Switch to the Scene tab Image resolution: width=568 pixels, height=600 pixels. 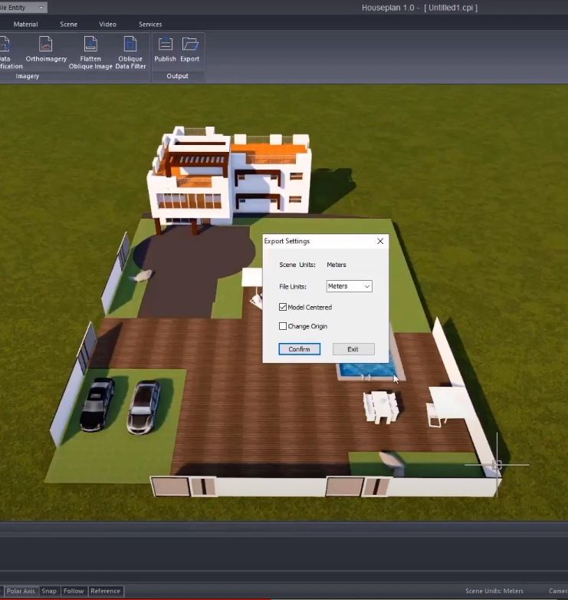pos(69,24)
